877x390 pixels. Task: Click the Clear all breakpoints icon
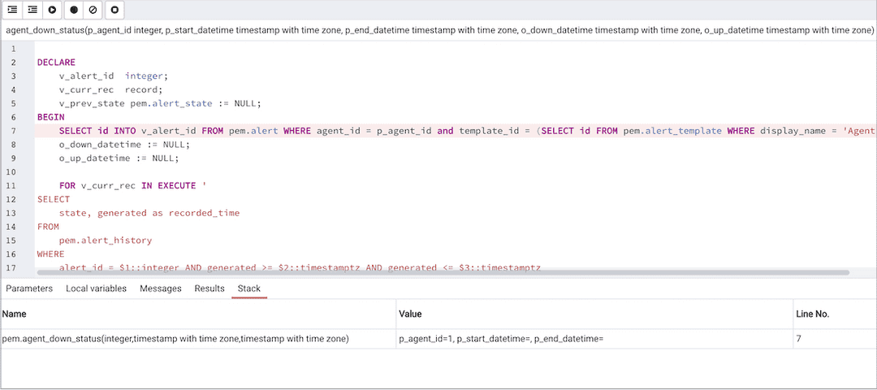click(93, 10)
